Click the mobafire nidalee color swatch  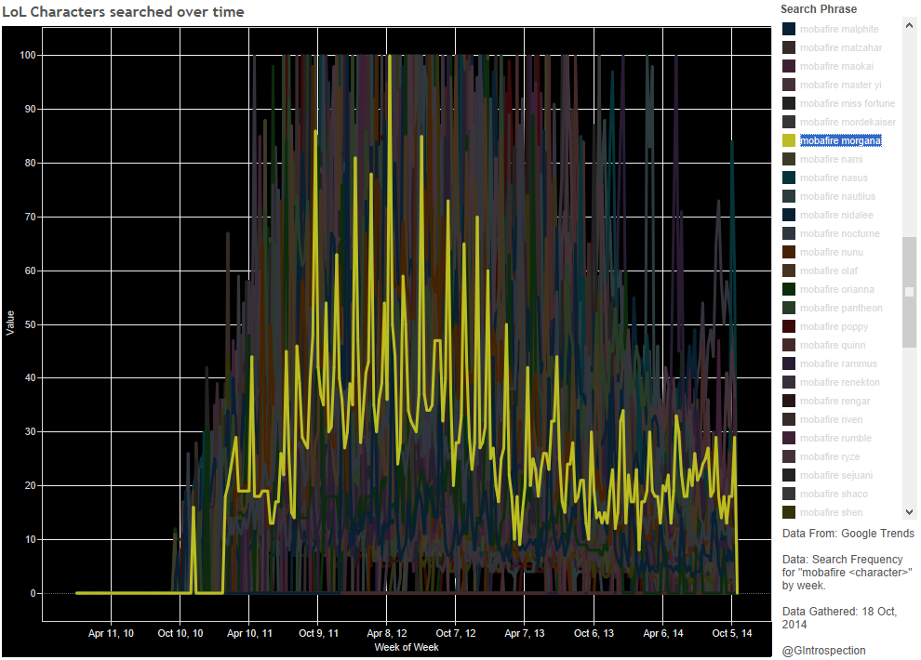(x=789, y=215)
